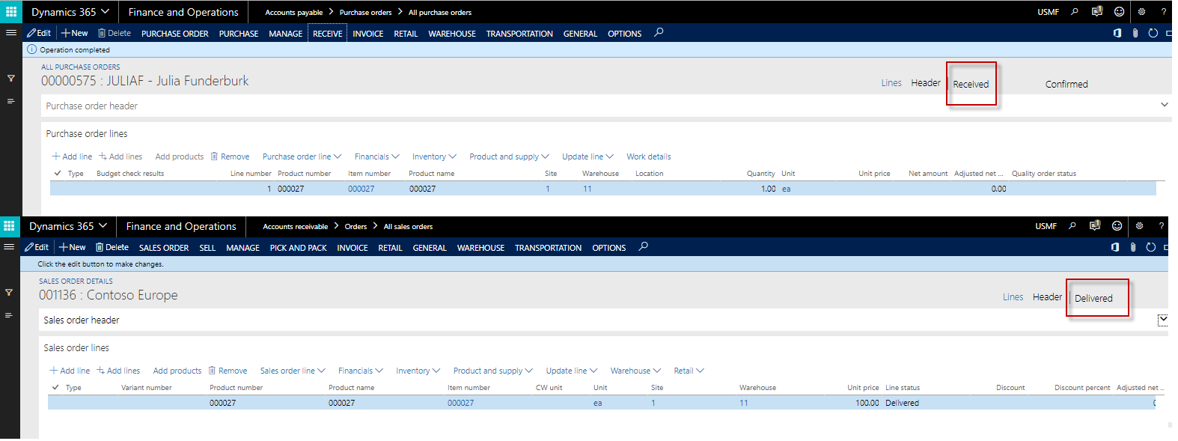Select all sales order lines checkmark
This screenshot has width=1178, height=441.
point(55,387)
